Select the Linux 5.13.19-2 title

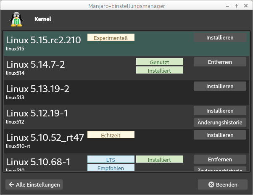[37, 89]
